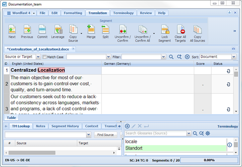Click status icon of segment 1
The image size is (242, 167).
[x=229, y=71]
